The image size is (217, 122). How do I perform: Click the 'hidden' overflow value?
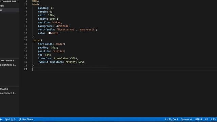[57, 22]
